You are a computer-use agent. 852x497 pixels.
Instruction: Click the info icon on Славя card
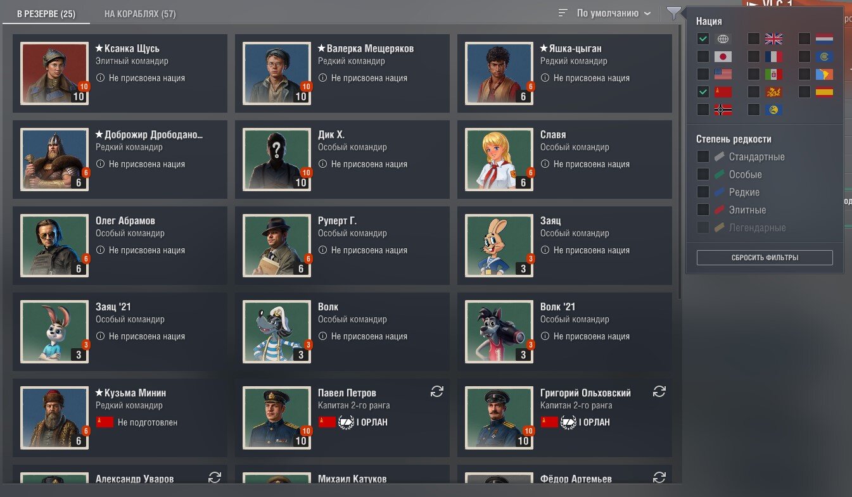(x=545, y=164)
